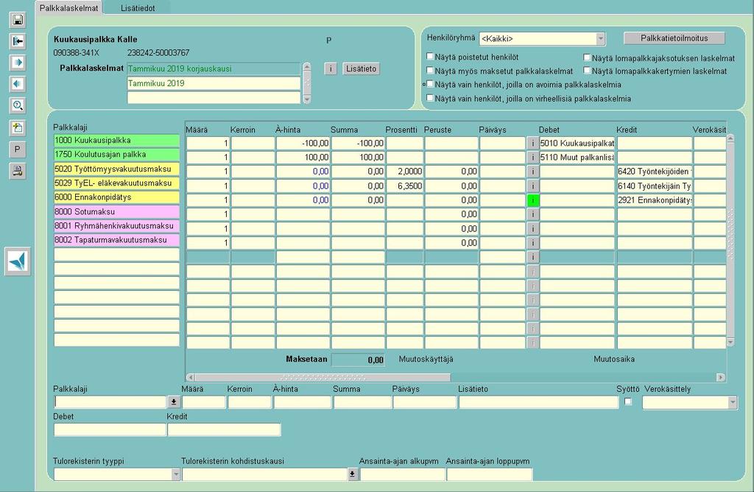Click table vertical scrollbar down arrow
The width and height of the screenshot is (754, 492).
[x=730, y=342]
